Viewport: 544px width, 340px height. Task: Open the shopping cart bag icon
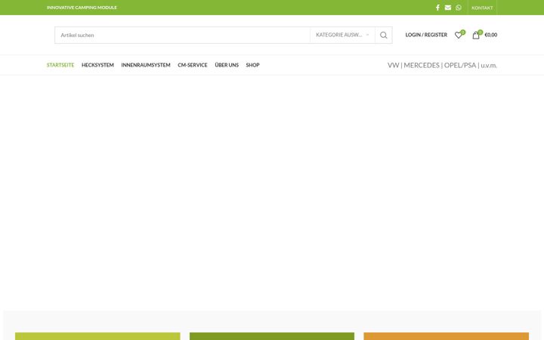pyautogui.click(x=476, y=35)
